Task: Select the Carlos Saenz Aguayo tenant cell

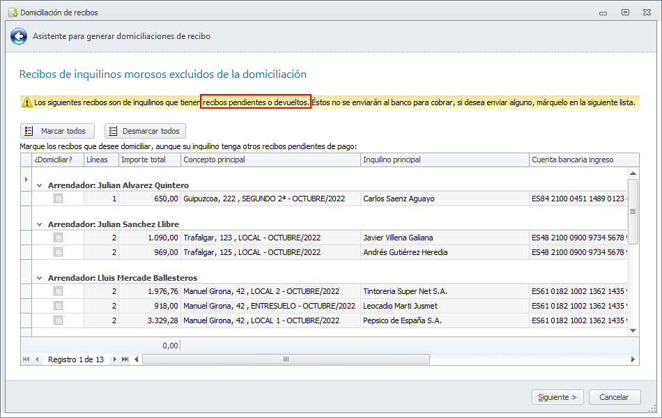Action: point(445,199)
